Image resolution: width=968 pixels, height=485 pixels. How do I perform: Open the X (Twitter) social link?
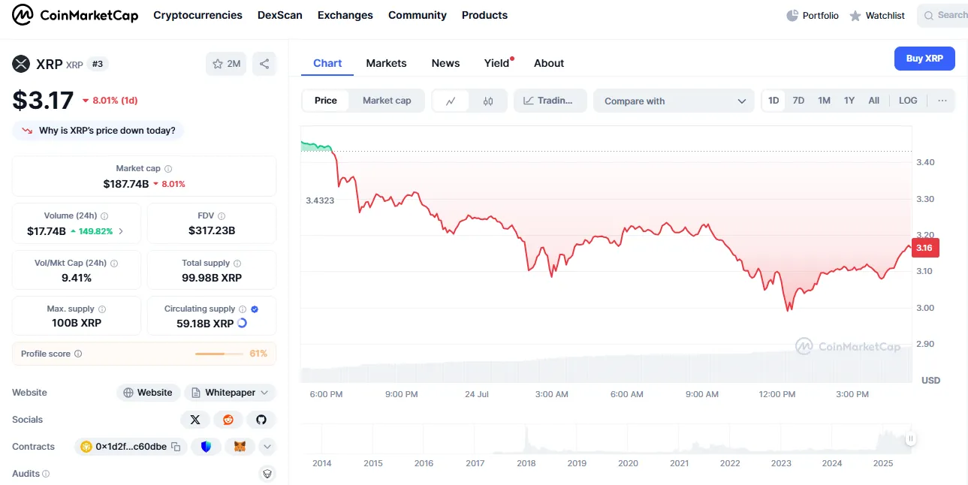195,420
